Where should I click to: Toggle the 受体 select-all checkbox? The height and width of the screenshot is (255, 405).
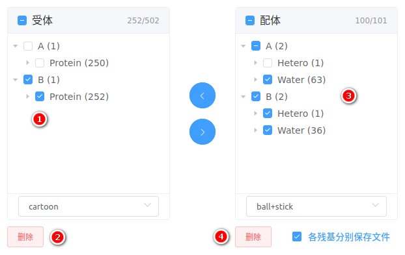pos(22,20)
